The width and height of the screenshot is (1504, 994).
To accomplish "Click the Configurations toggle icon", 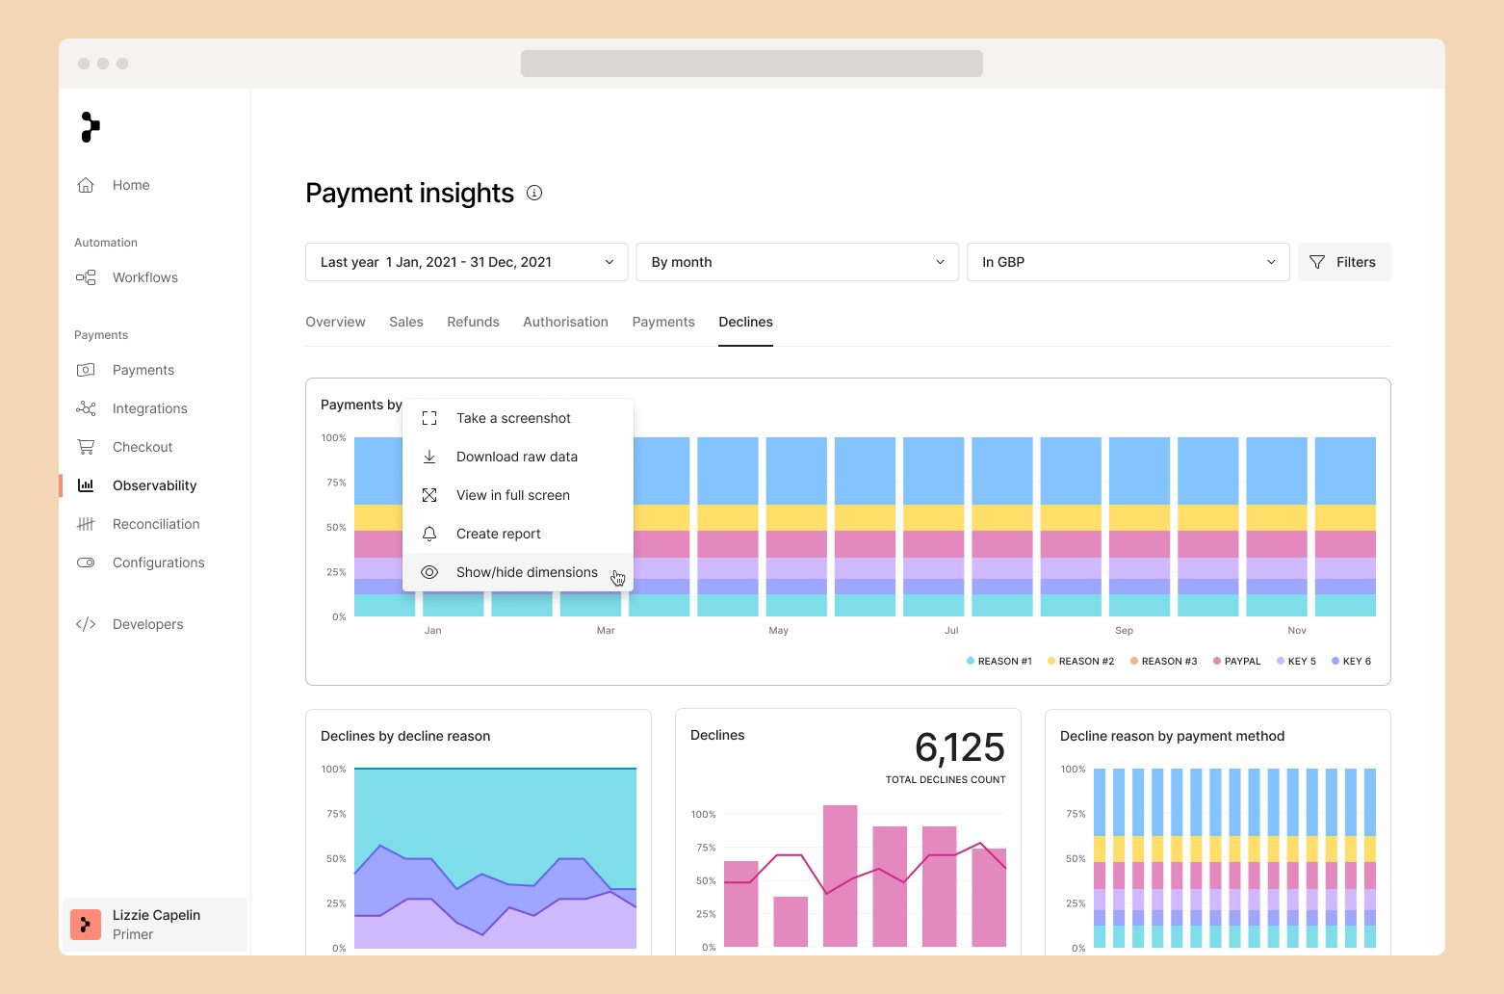I will pyautogui.click(x=86, y=562).
